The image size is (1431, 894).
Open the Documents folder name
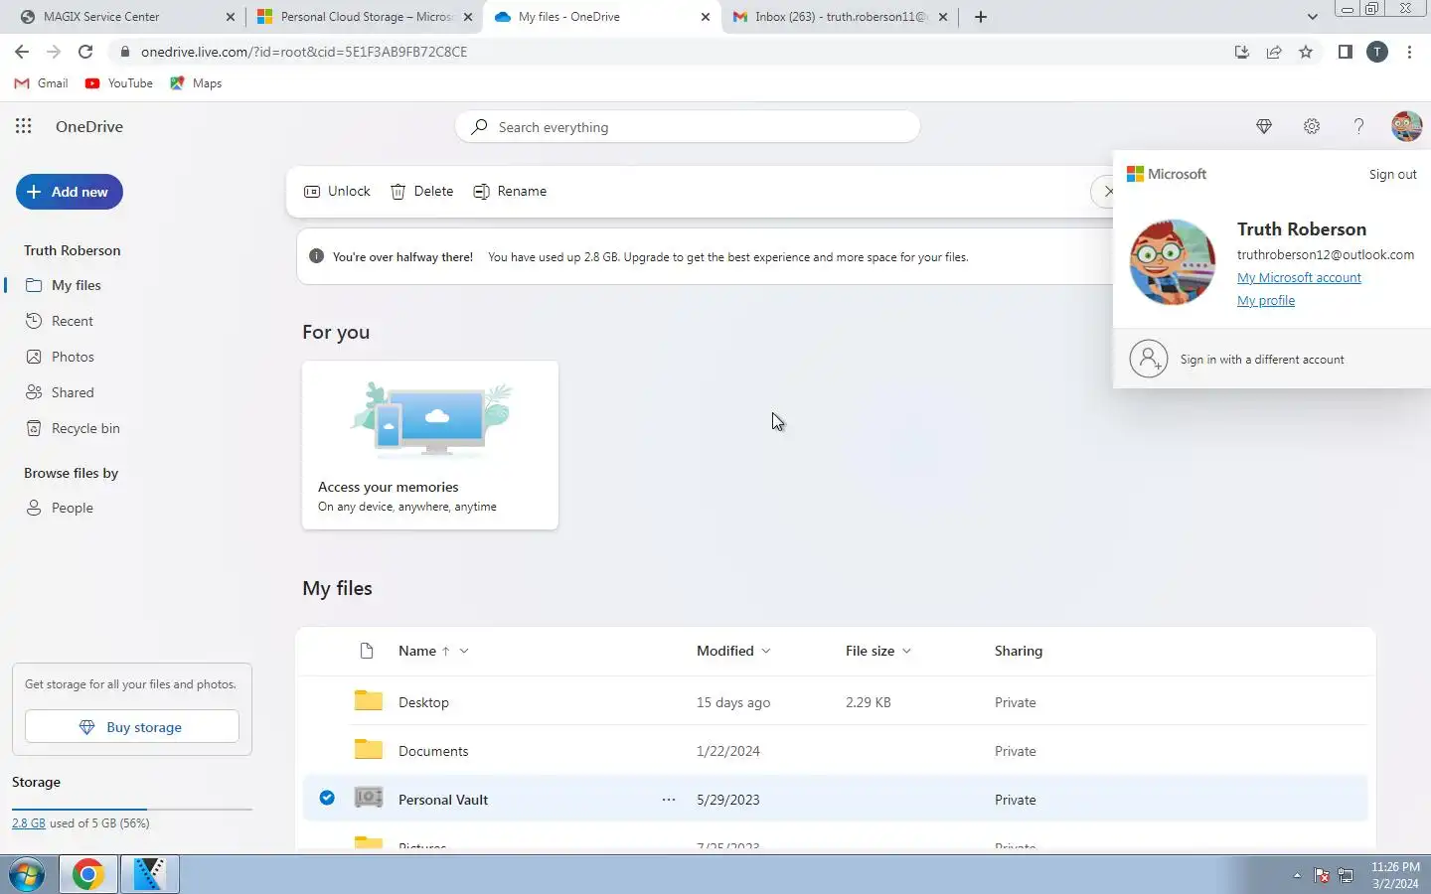[433, 751]
